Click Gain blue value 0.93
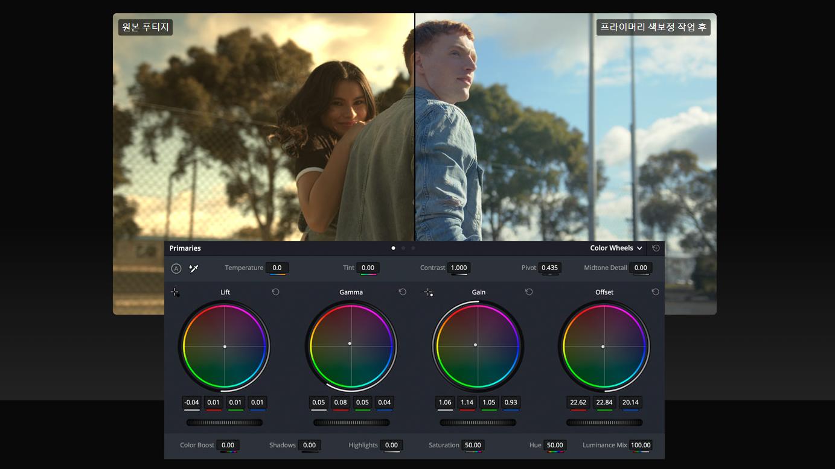The height and width of the screenshot is (469, 835). [x=511, y=402]
